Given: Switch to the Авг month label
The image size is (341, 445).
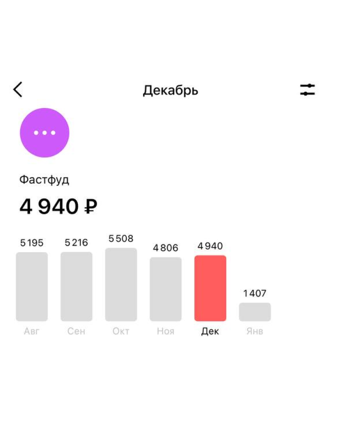Looking at the screenshot, I should click(31, 331).
